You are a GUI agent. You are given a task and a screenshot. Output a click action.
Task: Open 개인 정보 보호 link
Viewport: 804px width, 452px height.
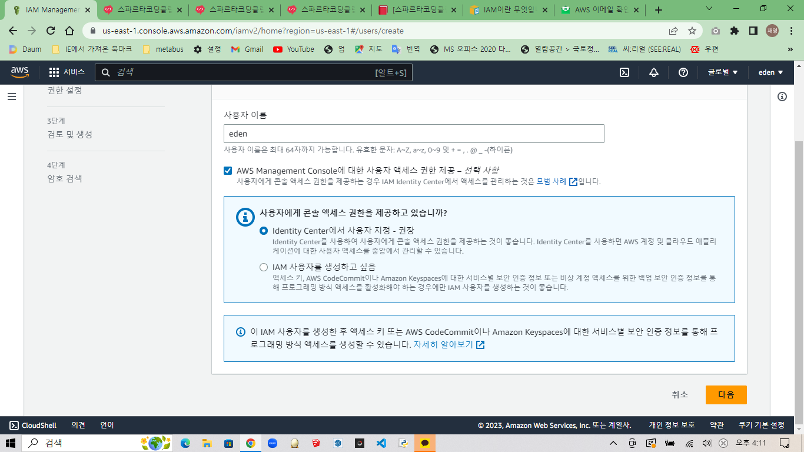(672, 426)
